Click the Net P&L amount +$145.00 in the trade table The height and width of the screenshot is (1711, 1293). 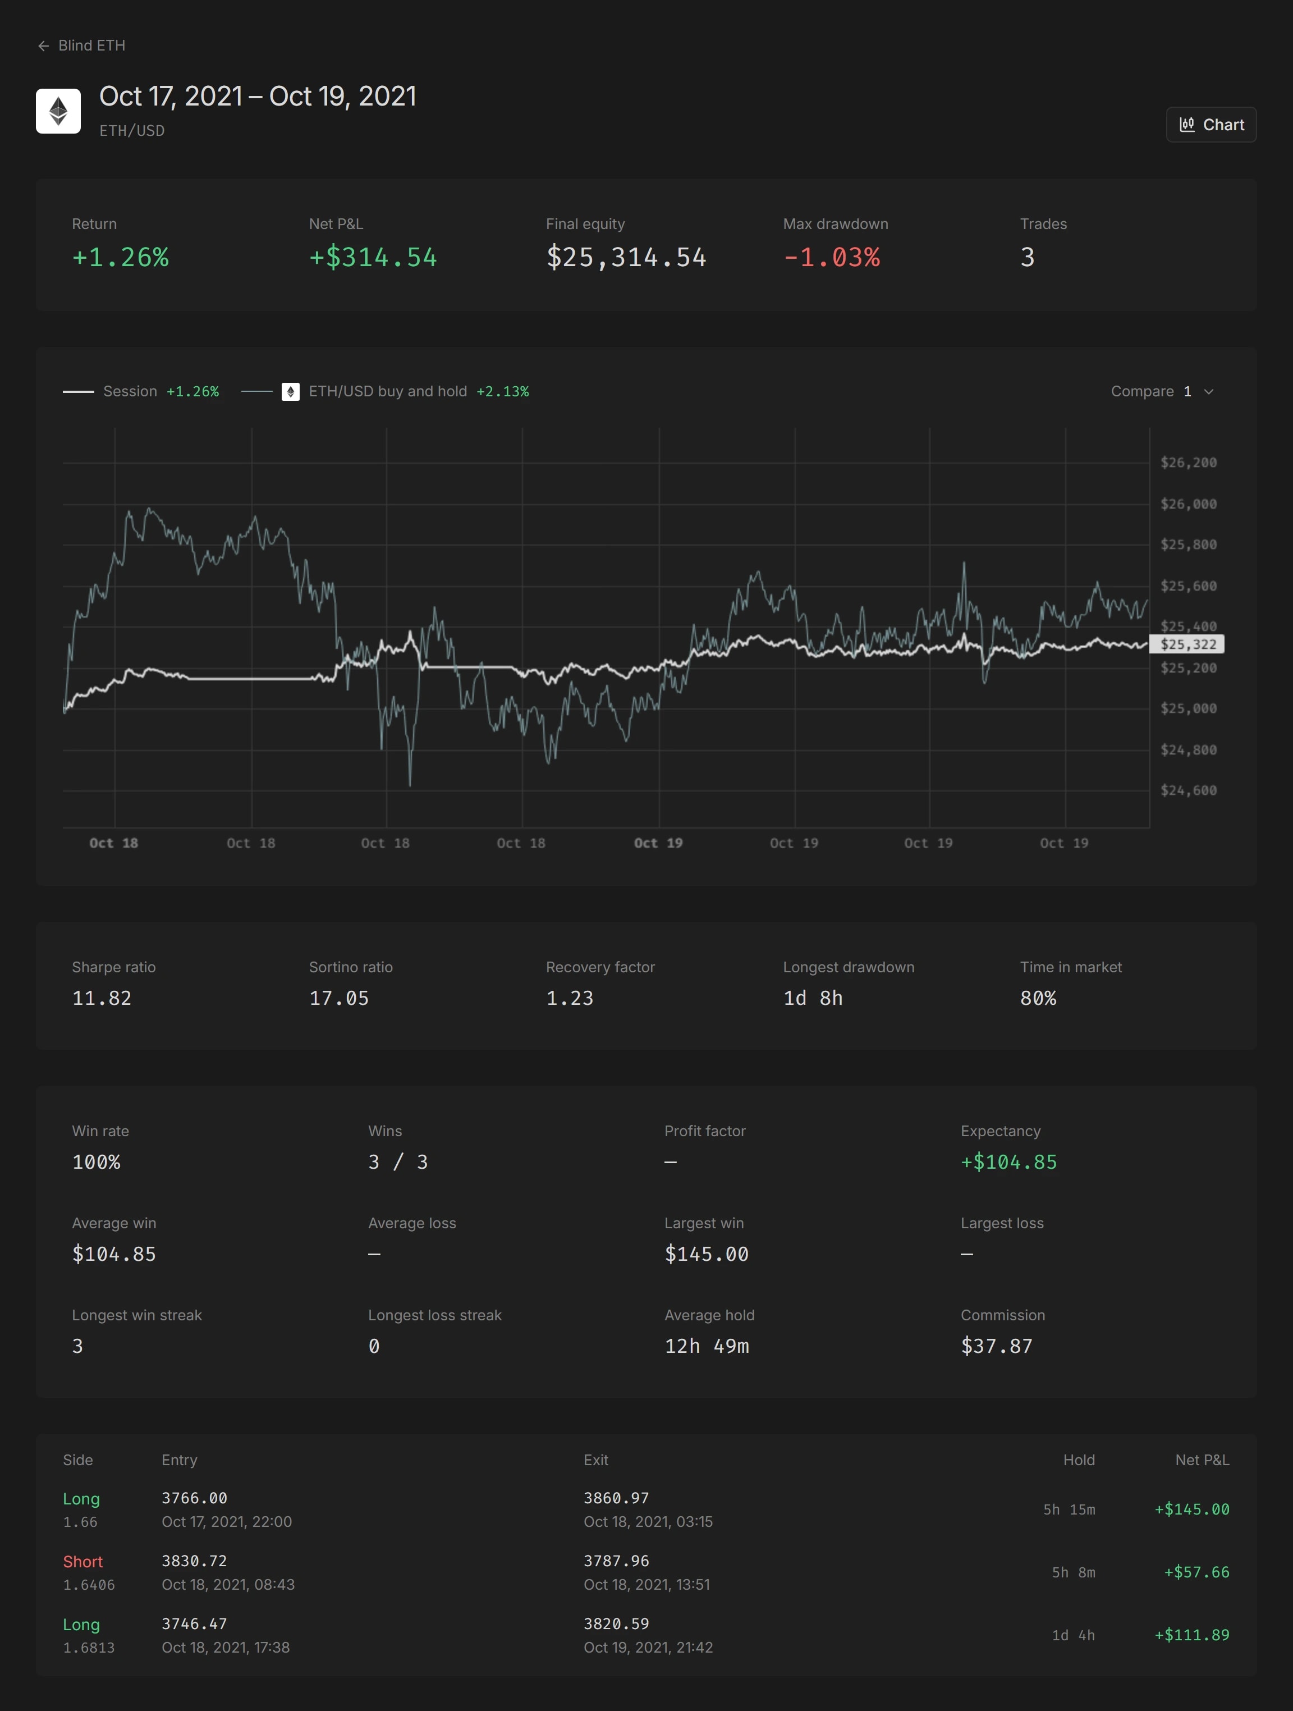tap(1191, 1509)
